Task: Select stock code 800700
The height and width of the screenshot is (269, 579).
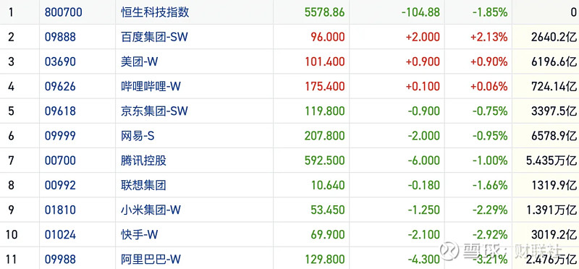Action: pos(64,12)
